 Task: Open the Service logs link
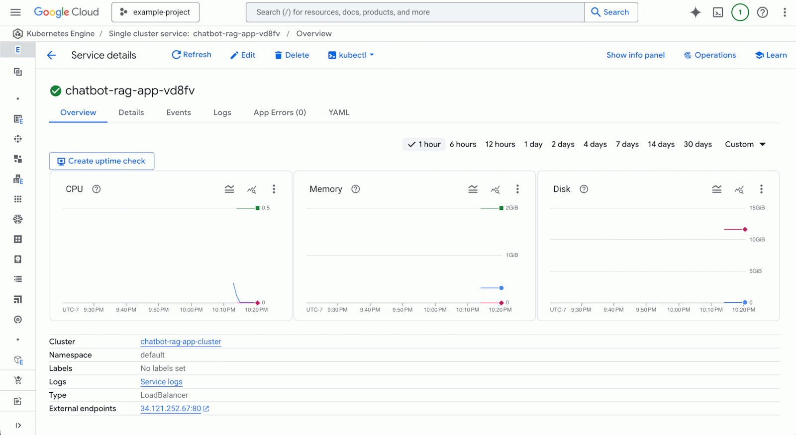161,382
